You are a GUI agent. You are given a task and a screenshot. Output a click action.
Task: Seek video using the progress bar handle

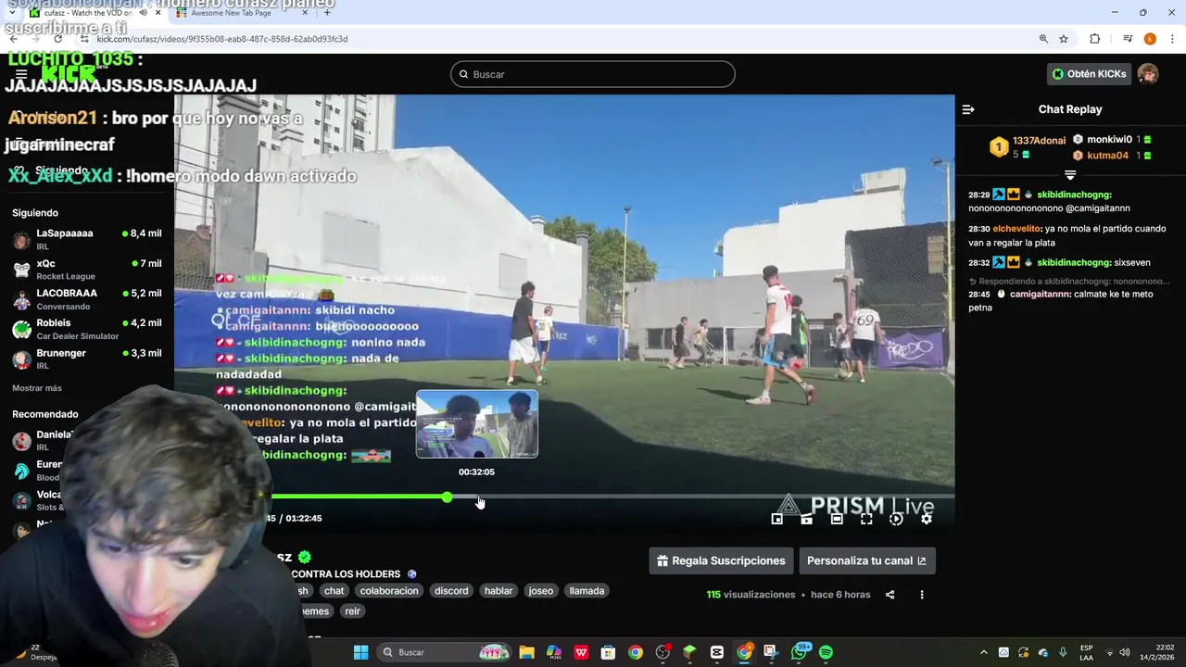click(448, 497)
